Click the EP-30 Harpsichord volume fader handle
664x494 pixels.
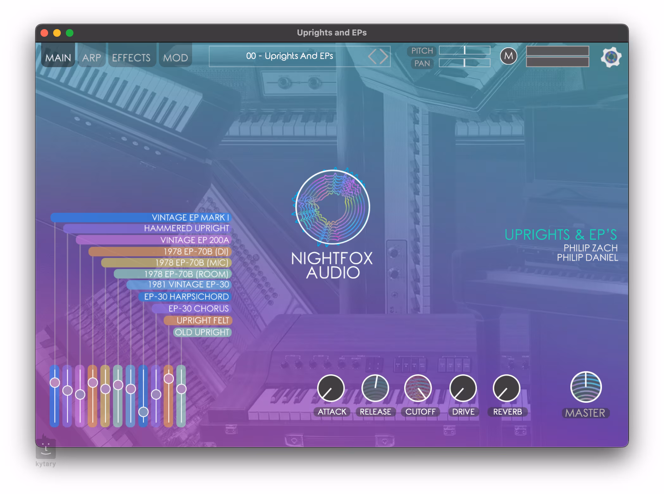143,412
